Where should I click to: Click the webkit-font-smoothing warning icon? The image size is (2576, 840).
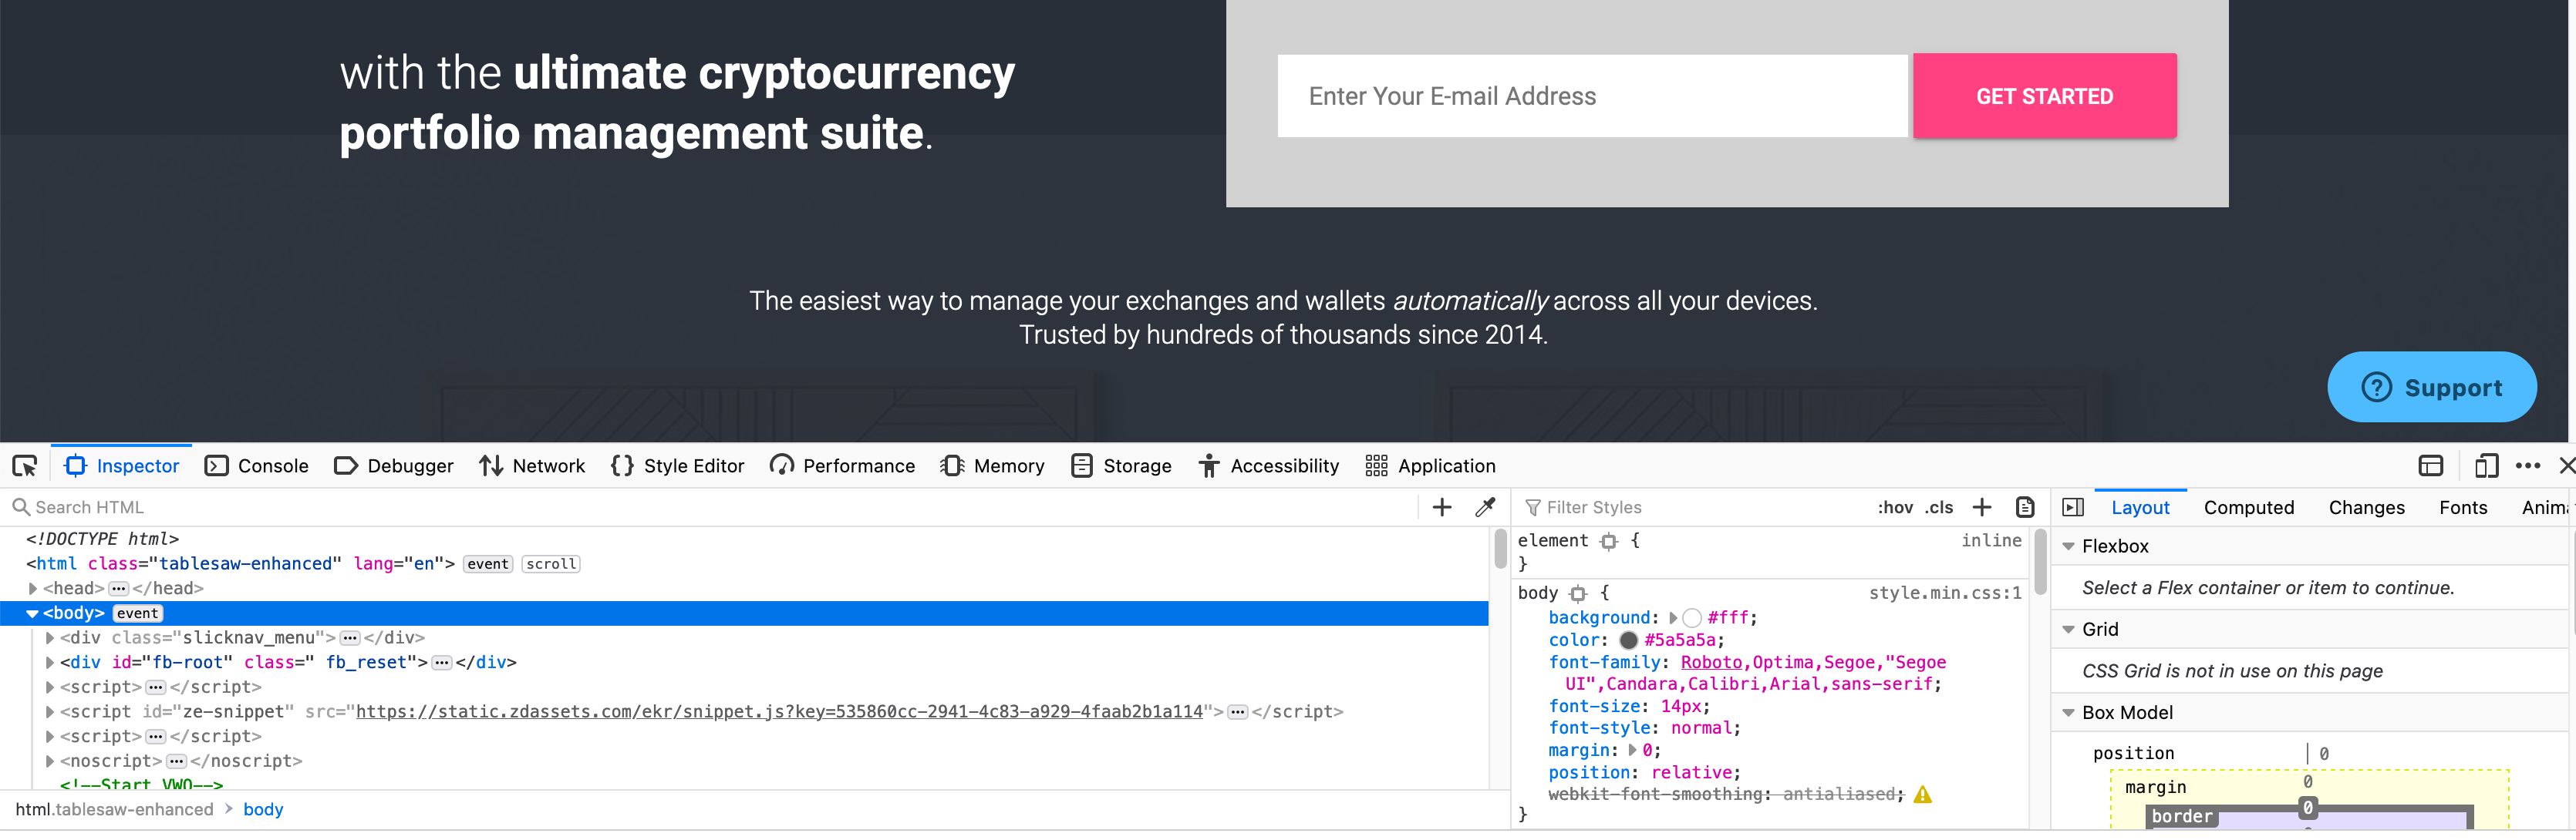(x=1923, y=795)
